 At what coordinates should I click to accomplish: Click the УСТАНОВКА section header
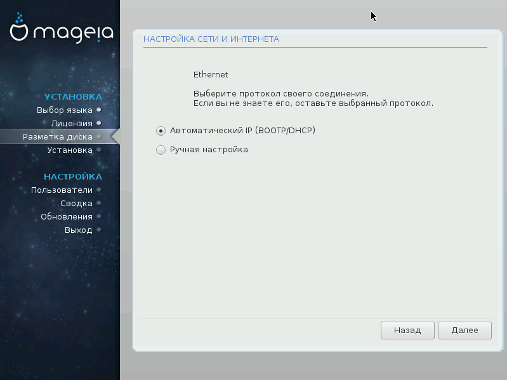point(73,96)
